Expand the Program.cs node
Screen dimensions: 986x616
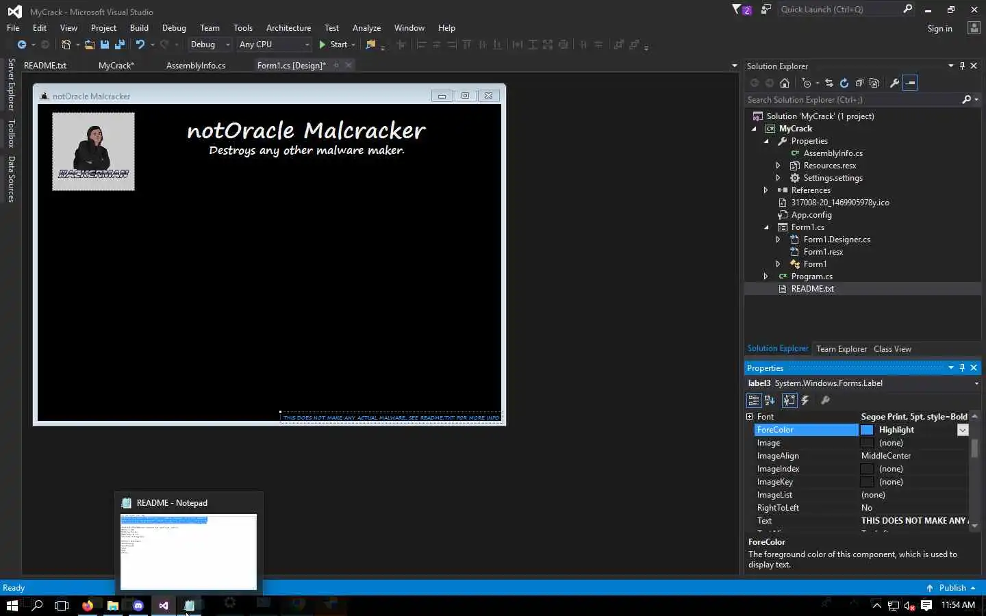coord(766,277)
